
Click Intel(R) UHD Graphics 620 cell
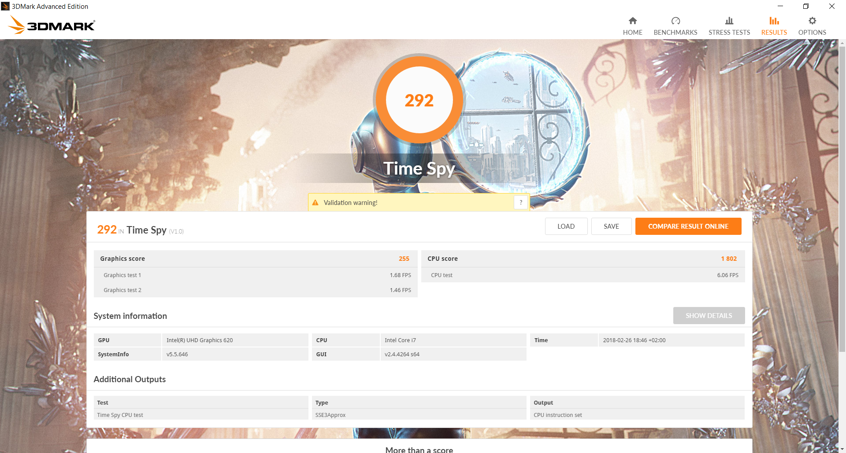[235, 340]
